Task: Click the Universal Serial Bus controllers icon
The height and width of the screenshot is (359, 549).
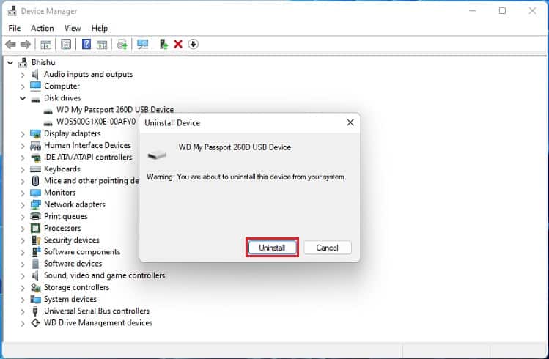Action: pos(35,311)
